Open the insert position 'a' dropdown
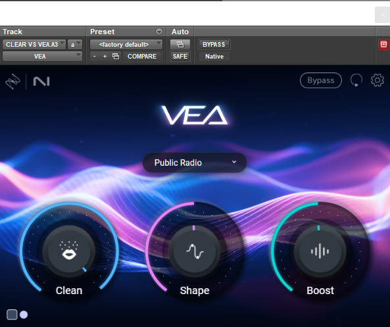 coord(75,45)
